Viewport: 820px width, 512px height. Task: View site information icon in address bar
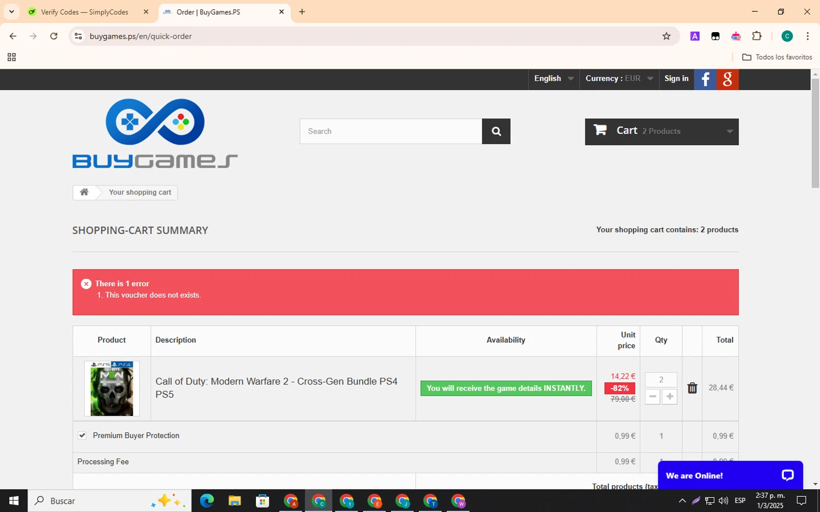pyautogui.click(x=78, y=36)
